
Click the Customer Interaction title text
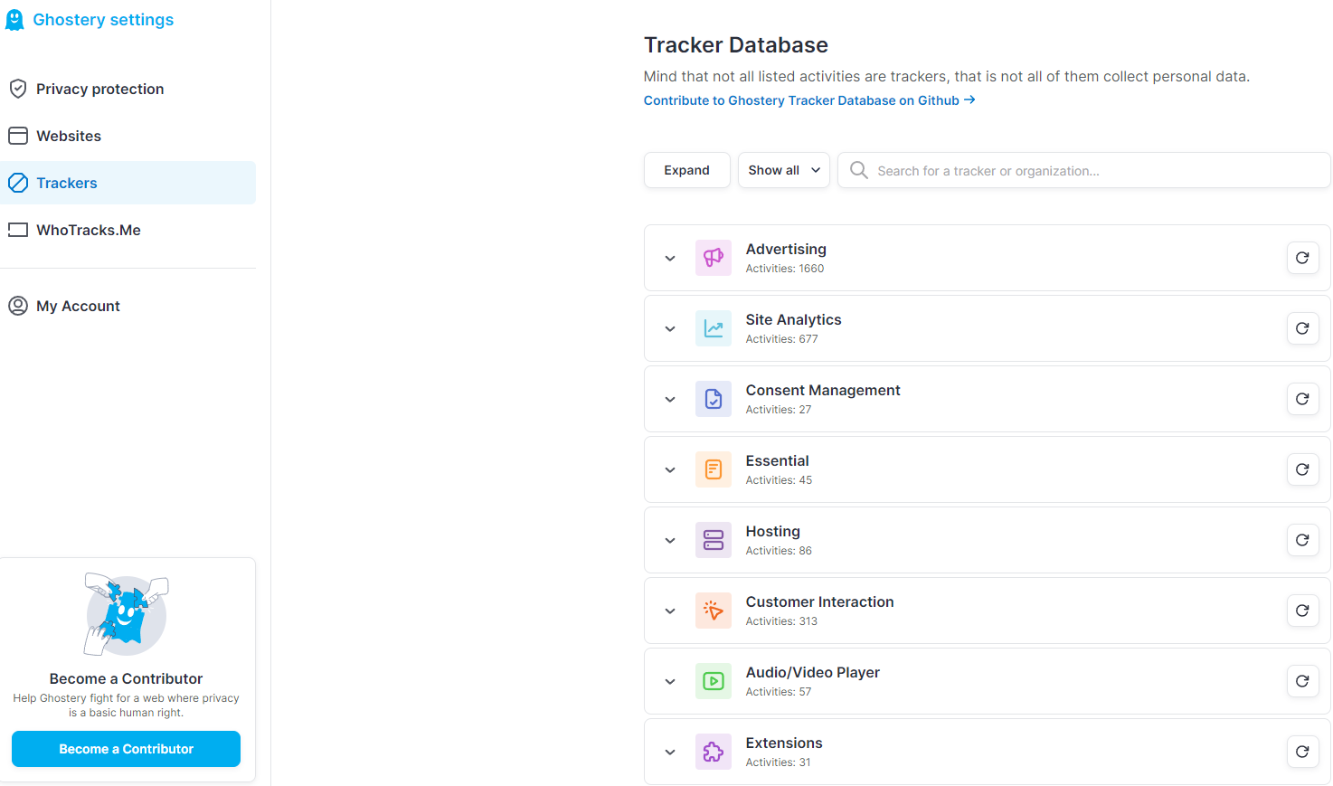click(x=819, y=601)
